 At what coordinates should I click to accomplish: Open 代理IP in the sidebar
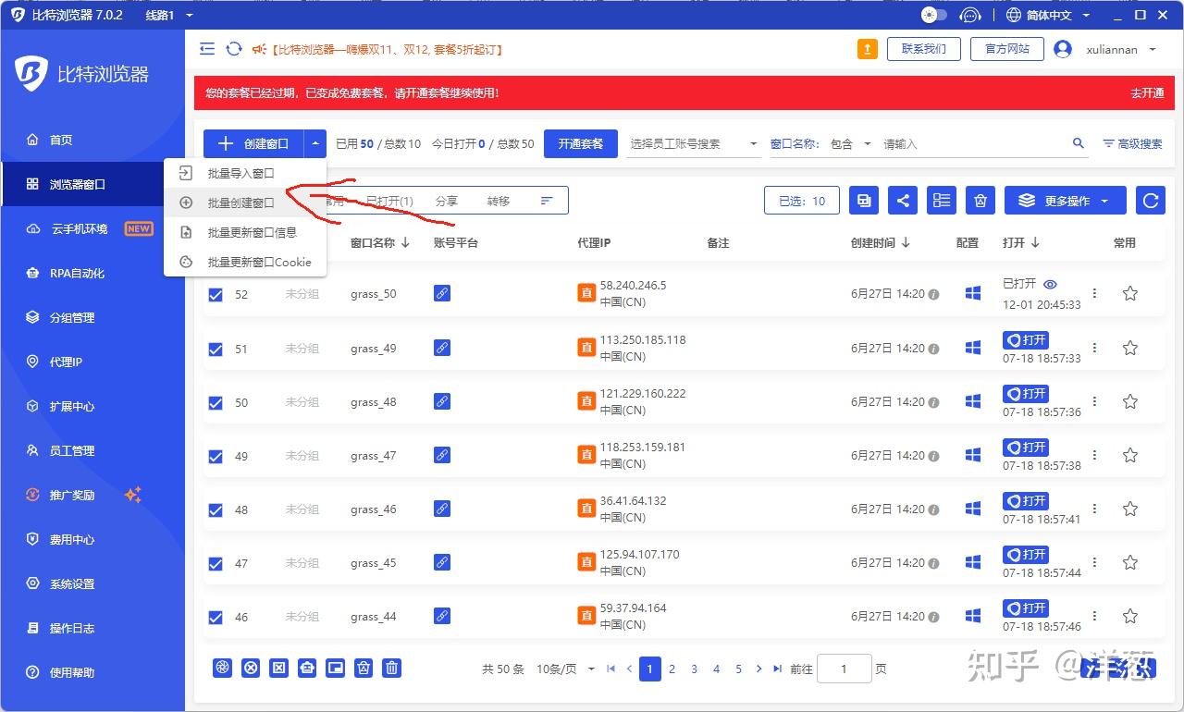[x=92, y=362]
